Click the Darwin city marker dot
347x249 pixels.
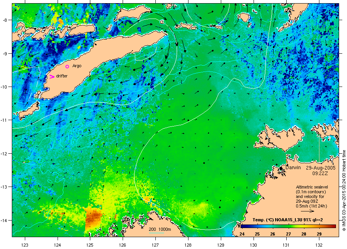[281, 168]
